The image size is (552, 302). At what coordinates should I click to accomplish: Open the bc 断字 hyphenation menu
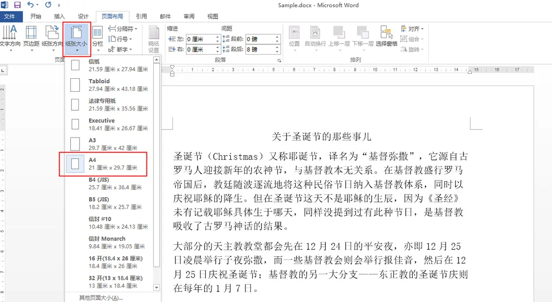click(x=121, y=49)
